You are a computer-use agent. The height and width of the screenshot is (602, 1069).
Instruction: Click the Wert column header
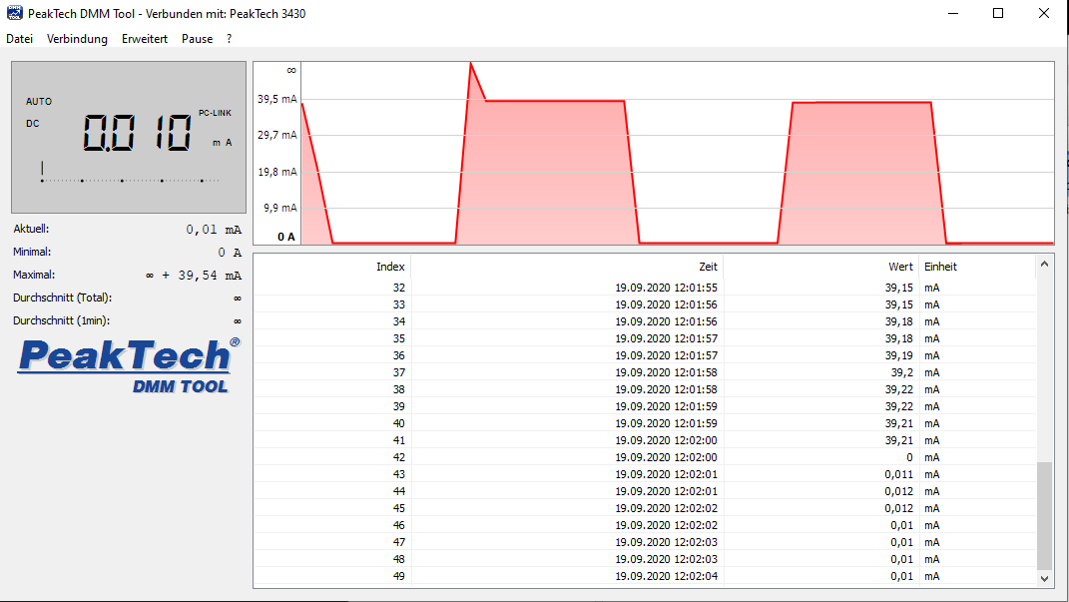pyautogui.click(x=899, y=267)
